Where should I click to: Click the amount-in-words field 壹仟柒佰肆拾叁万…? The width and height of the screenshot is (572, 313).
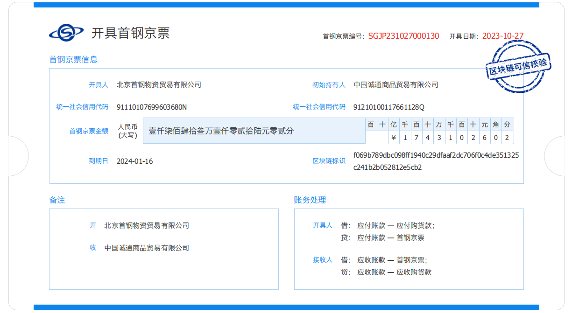(x=254, y=131)
